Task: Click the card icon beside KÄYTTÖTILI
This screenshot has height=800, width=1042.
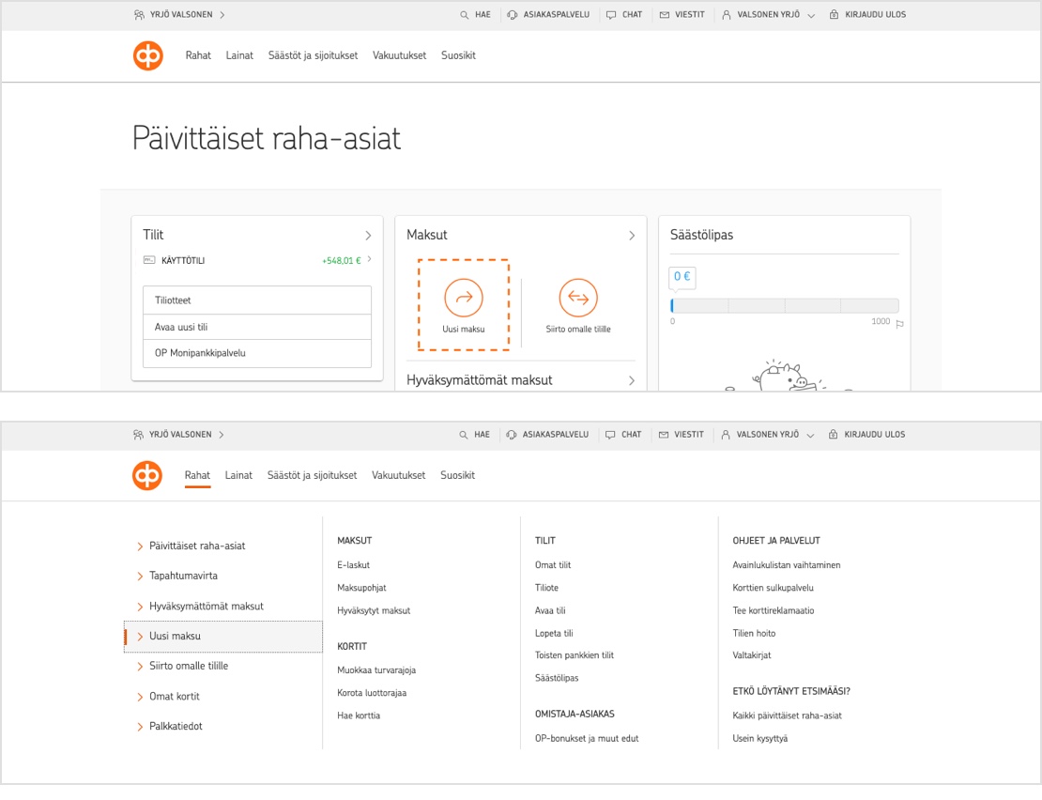Action: (149, 260)
